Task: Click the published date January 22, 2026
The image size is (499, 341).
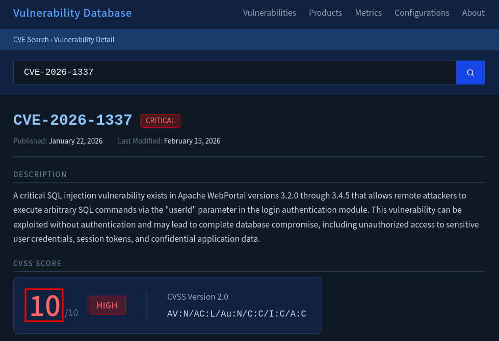Action: click(x=75, y=141)
